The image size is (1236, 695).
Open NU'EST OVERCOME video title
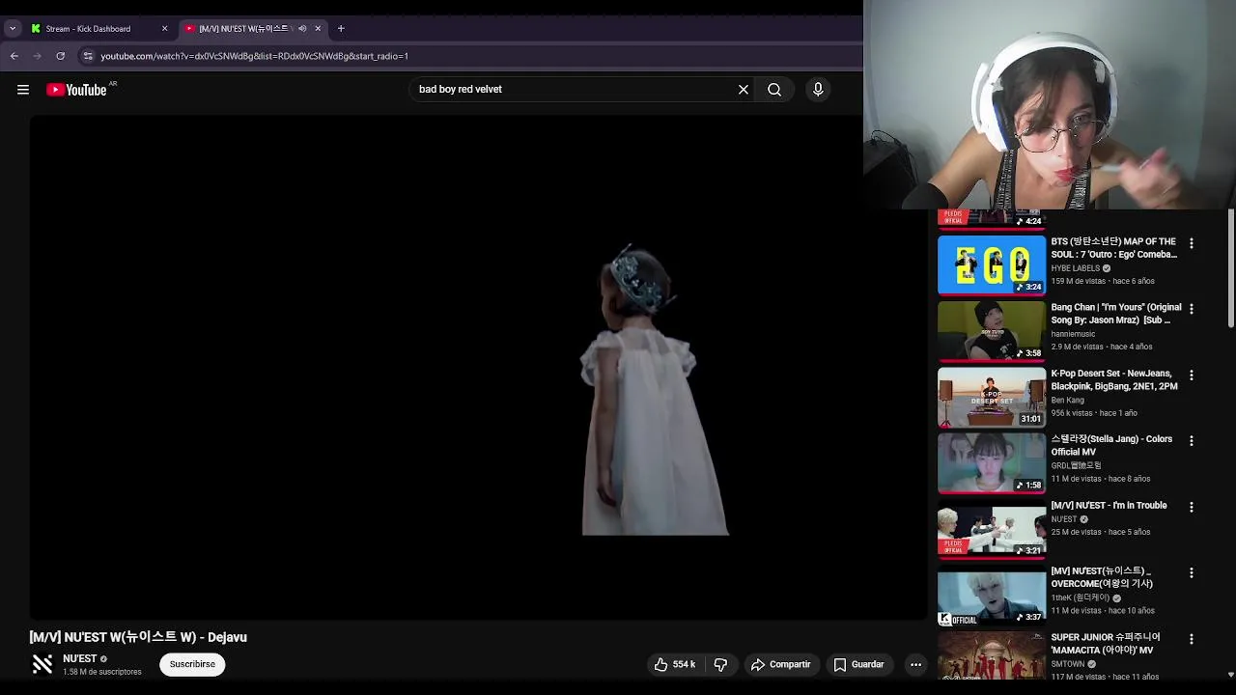point(1102,577)
